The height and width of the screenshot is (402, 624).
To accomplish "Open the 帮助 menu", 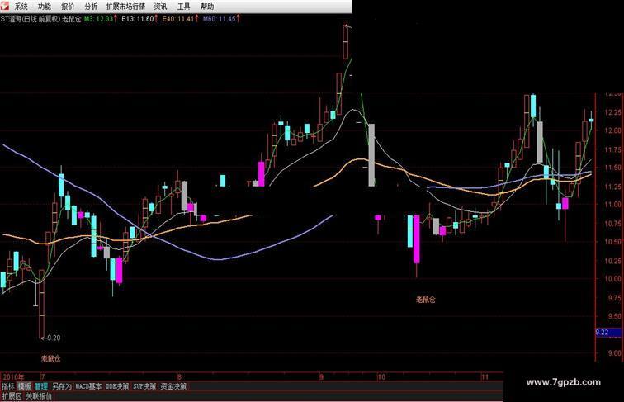I will click(207, 7).
